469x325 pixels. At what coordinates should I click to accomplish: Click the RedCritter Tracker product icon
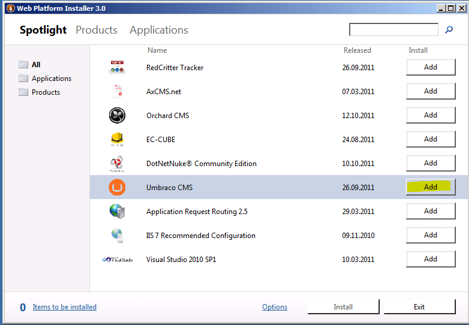coord(117,67)
